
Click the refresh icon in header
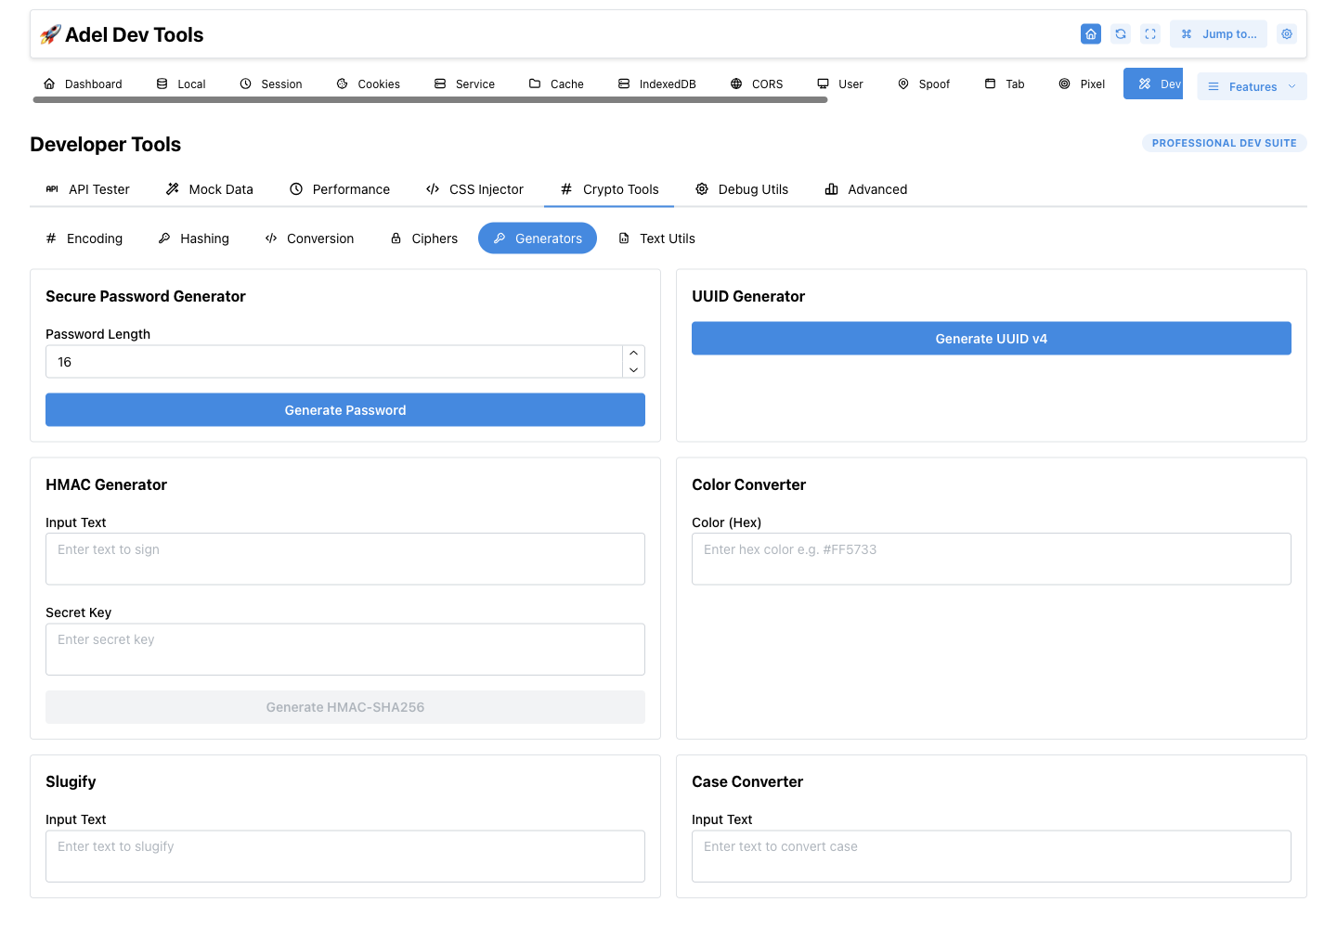tap(1121, 34)
